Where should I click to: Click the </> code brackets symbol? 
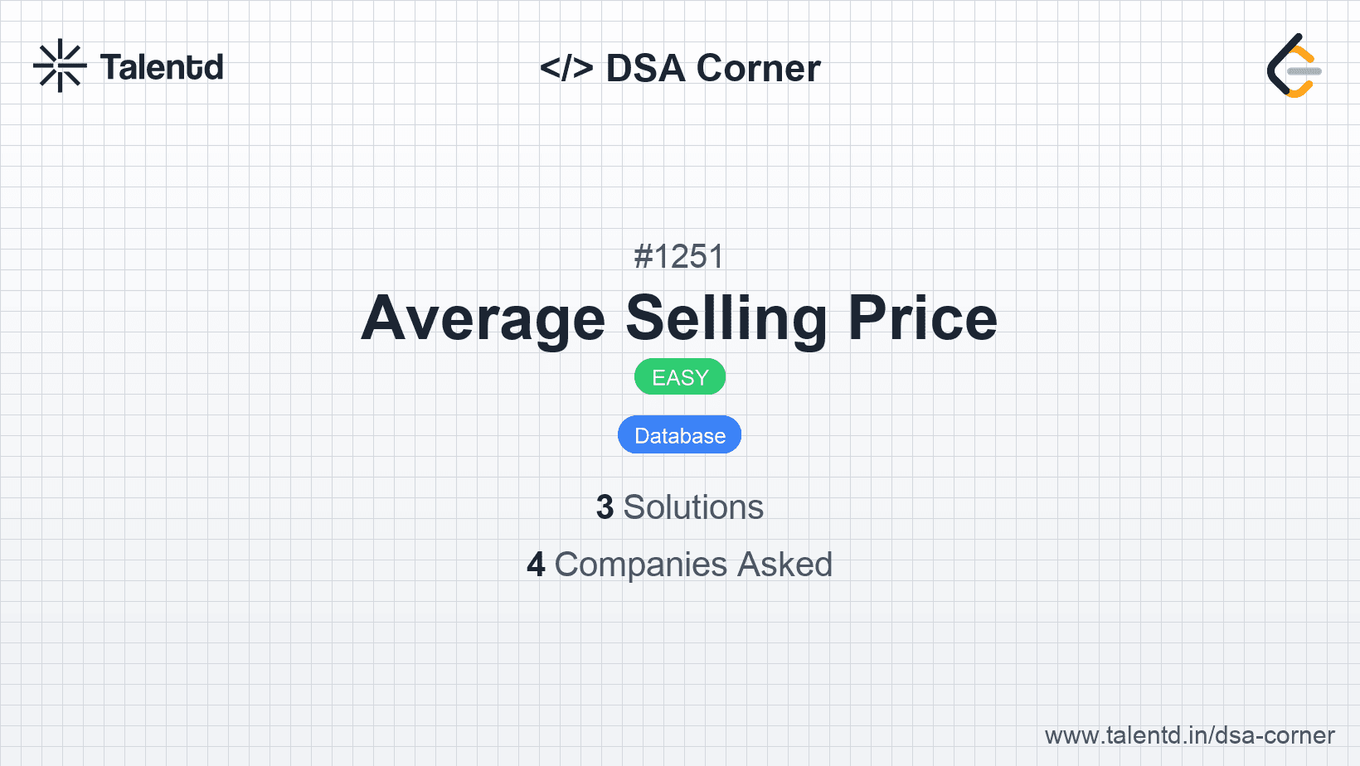pos(566,68)
